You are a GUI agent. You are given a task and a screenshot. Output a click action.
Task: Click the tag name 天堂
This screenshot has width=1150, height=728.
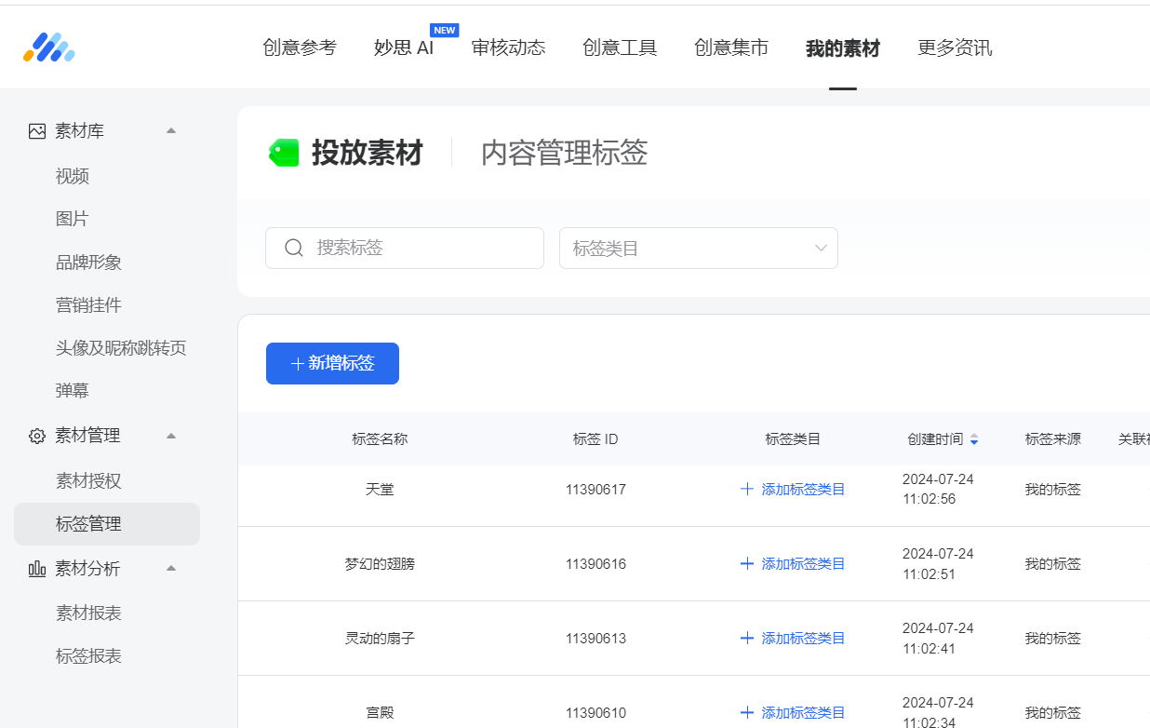[x=380, y=490]
